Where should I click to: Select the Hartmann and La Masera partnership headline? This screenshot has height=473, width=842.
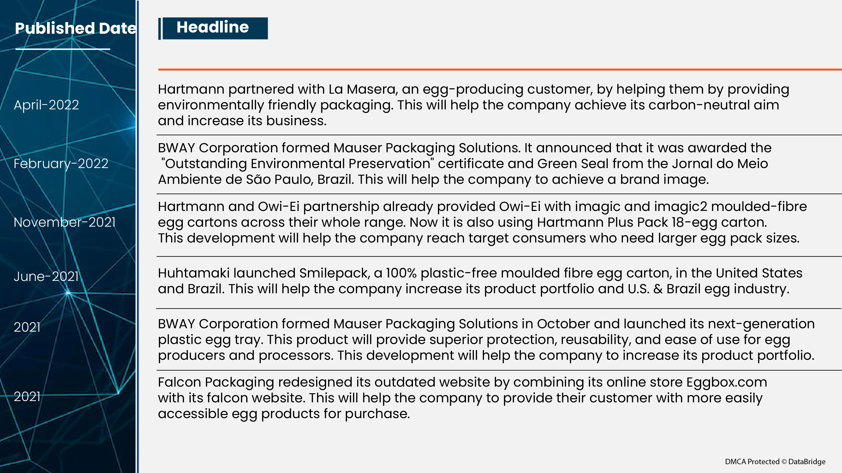pyautogui.click(x=473, y=105)
